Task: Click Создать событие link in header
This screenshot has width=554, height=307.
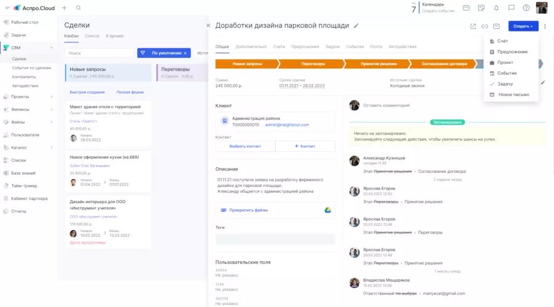Action: [x=438, y=11]
